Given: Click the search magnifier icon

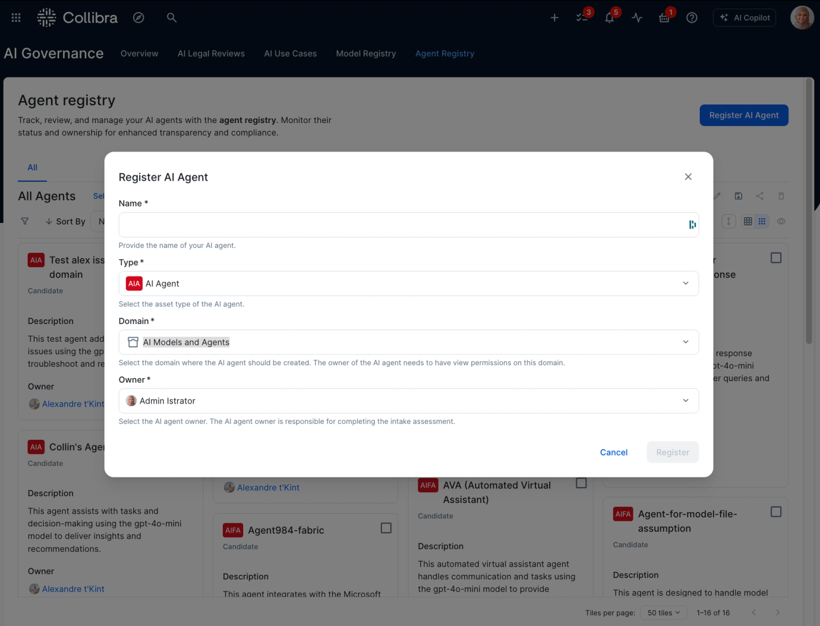Looking at the screenshot, I should click(x=171, y=18).
